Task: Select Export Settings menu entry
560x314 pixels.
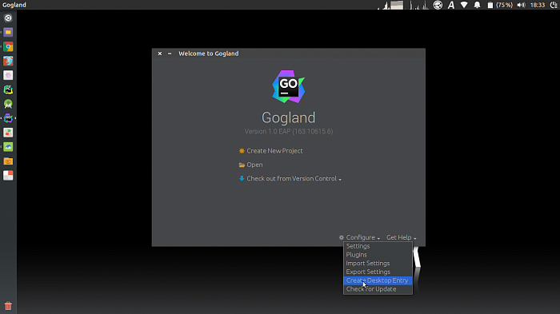Action: point(378,272)
